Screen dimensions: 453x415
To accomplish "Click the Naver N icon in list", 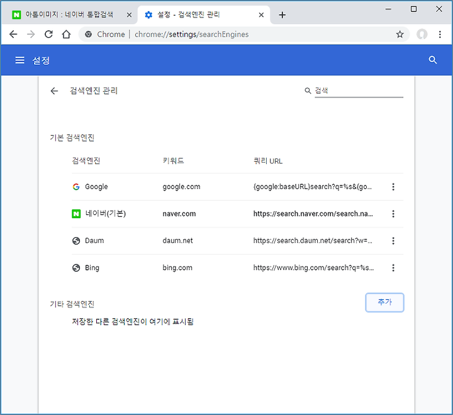I will coord(76,214).
